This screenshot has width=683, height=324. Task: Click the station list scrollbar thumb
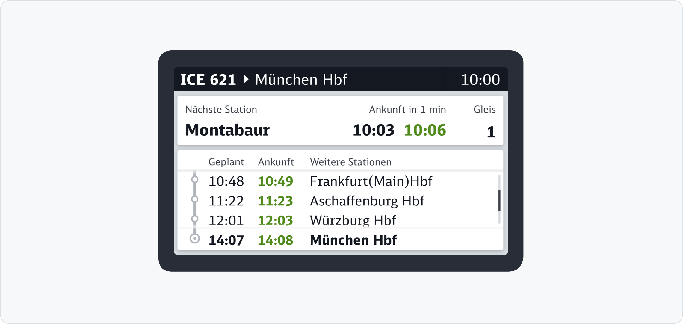pos(499,200)
